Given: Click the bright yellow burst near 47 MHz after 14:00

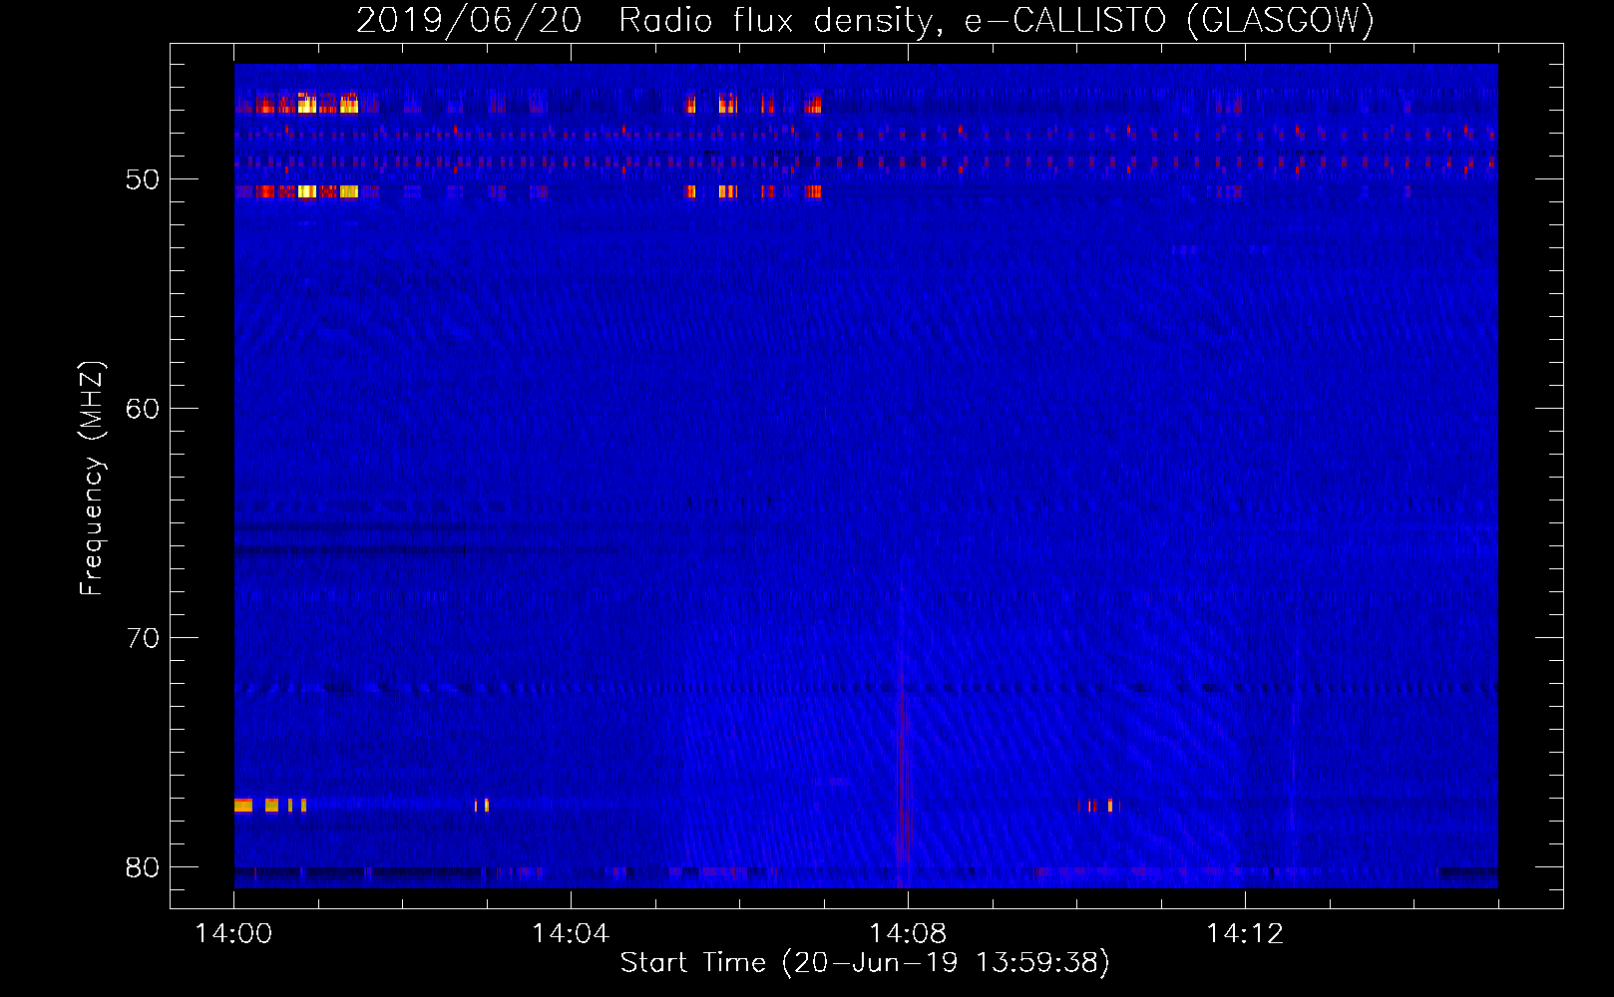Looking at the screenshot, I should [x=307, y=104].
